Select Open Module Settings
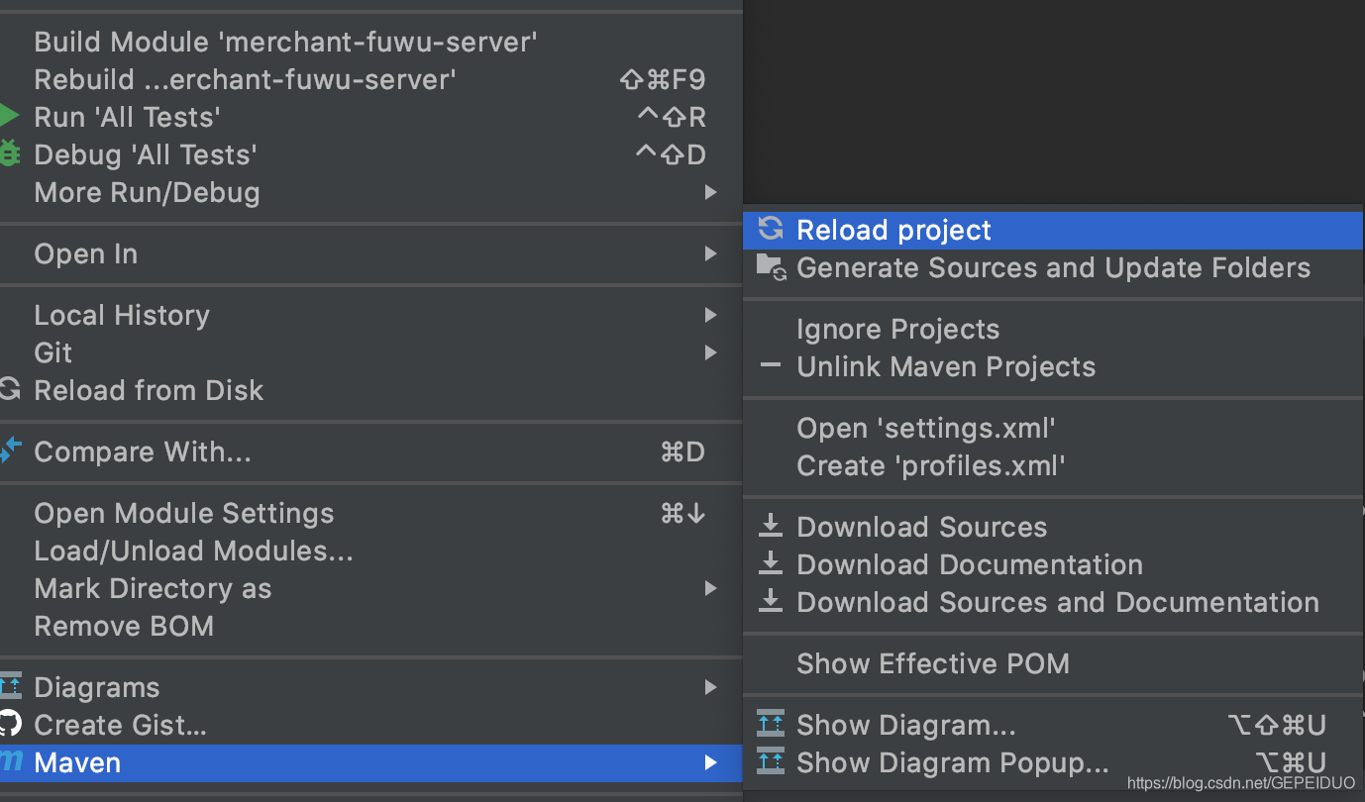This screenshot has height=802, width=1365. coord(371,513)
